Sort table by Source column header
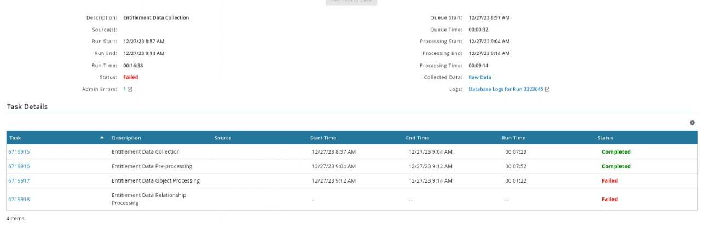 [223, 138]
